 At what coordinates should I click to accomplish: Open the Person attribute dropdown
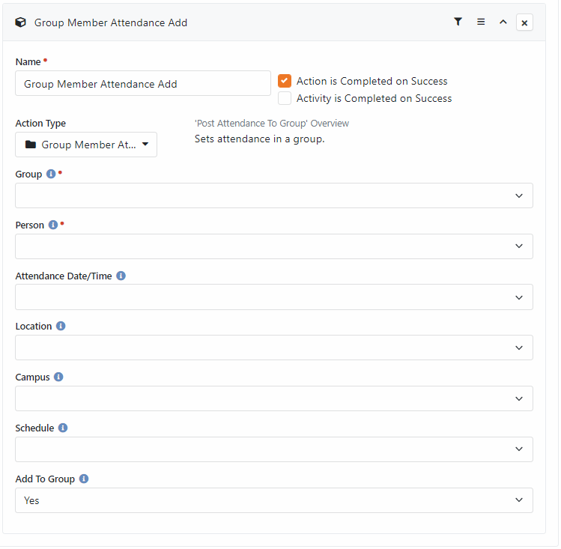point(274,246)
